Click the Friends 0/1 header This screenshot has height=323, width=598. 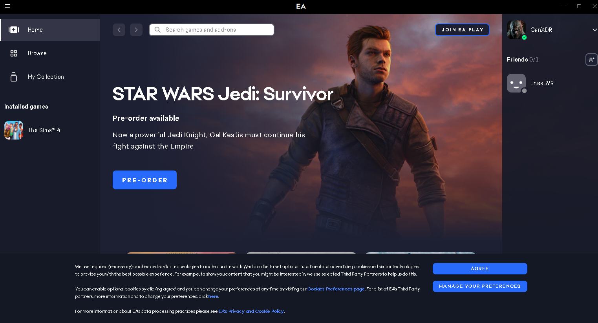tap(523, 60)
